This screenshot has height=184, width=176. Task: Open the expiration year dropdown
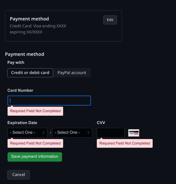(x=72, y=133)
